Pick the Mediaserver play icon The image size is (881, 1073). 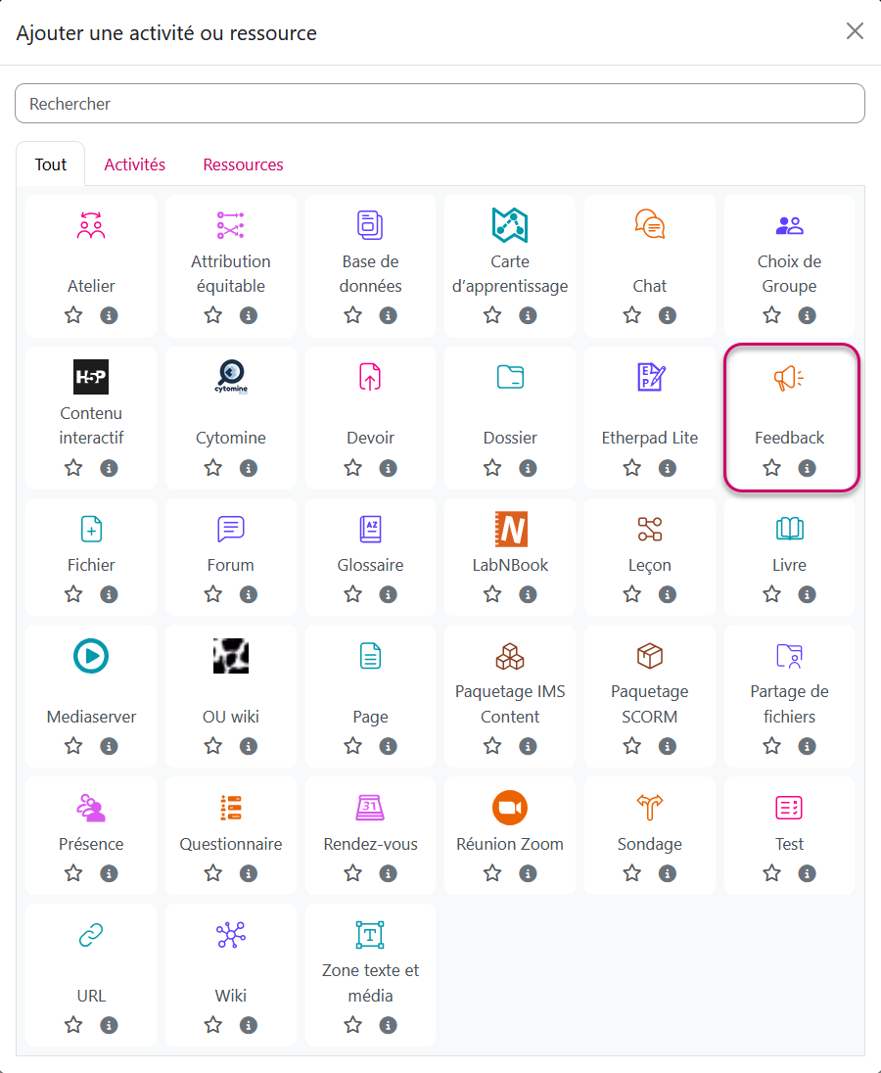tap(91, 655)
